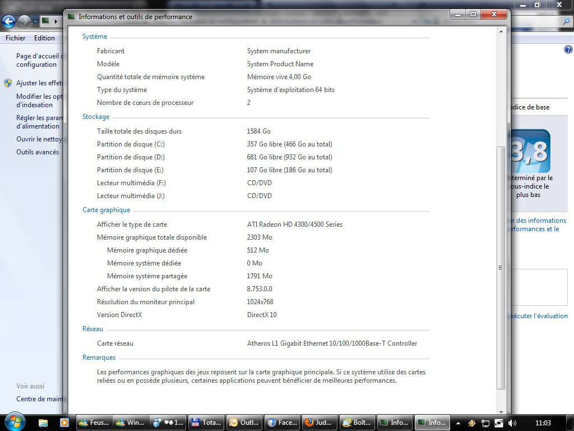Switch to the Win... taskbar window
Viewport: 574px width, 431px height.
click(x=131, y=423)
